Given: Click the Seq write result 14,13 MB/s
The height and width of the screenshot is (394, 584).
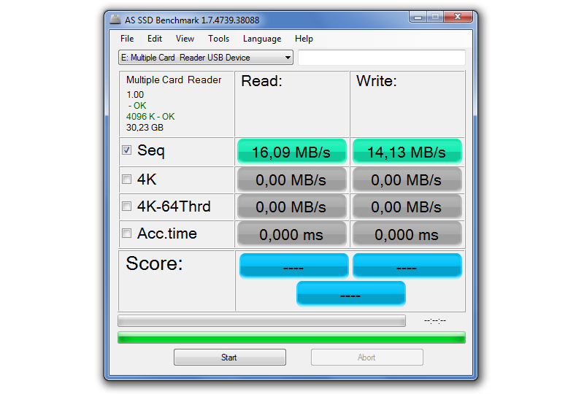Looking at the screenshot, I should 407,152.
